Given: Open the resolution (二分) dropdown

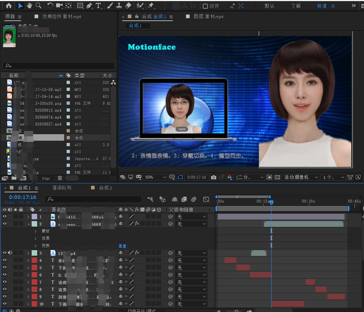Looking at the screenshot, I should tap(250, 177).
